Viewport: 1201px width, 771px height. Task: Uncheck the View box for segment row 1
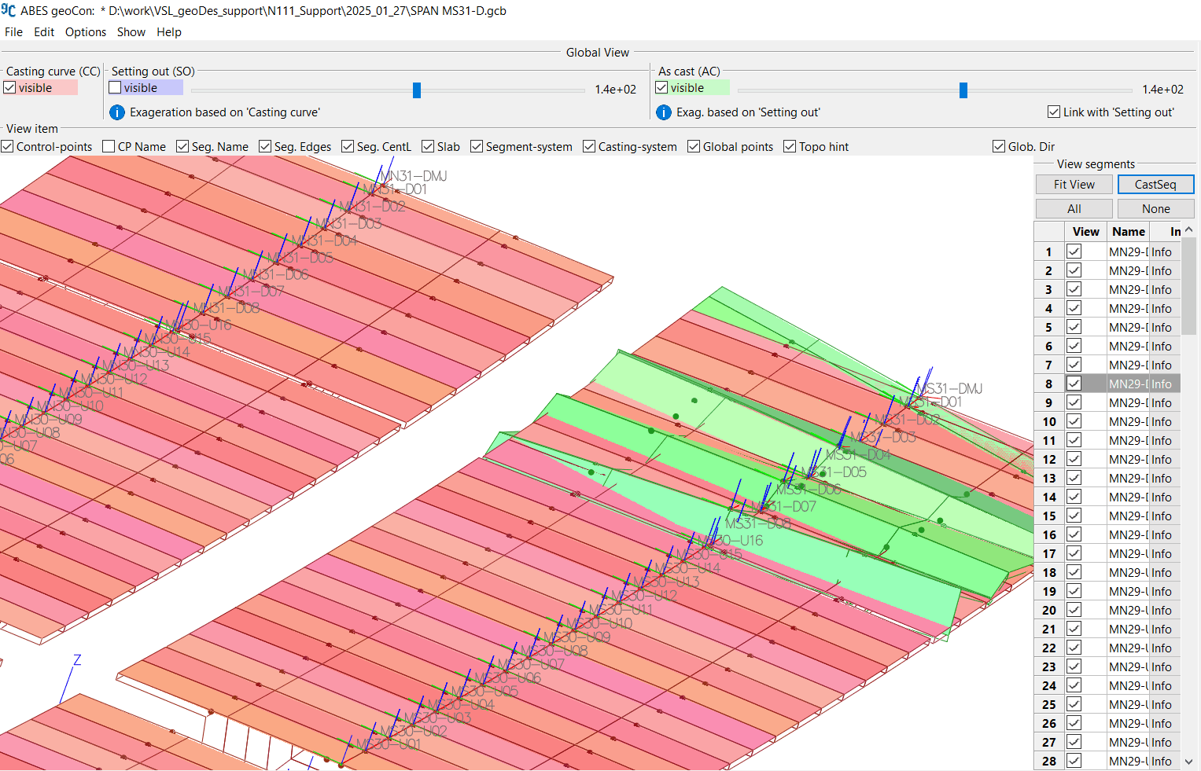click(1073, 251)
